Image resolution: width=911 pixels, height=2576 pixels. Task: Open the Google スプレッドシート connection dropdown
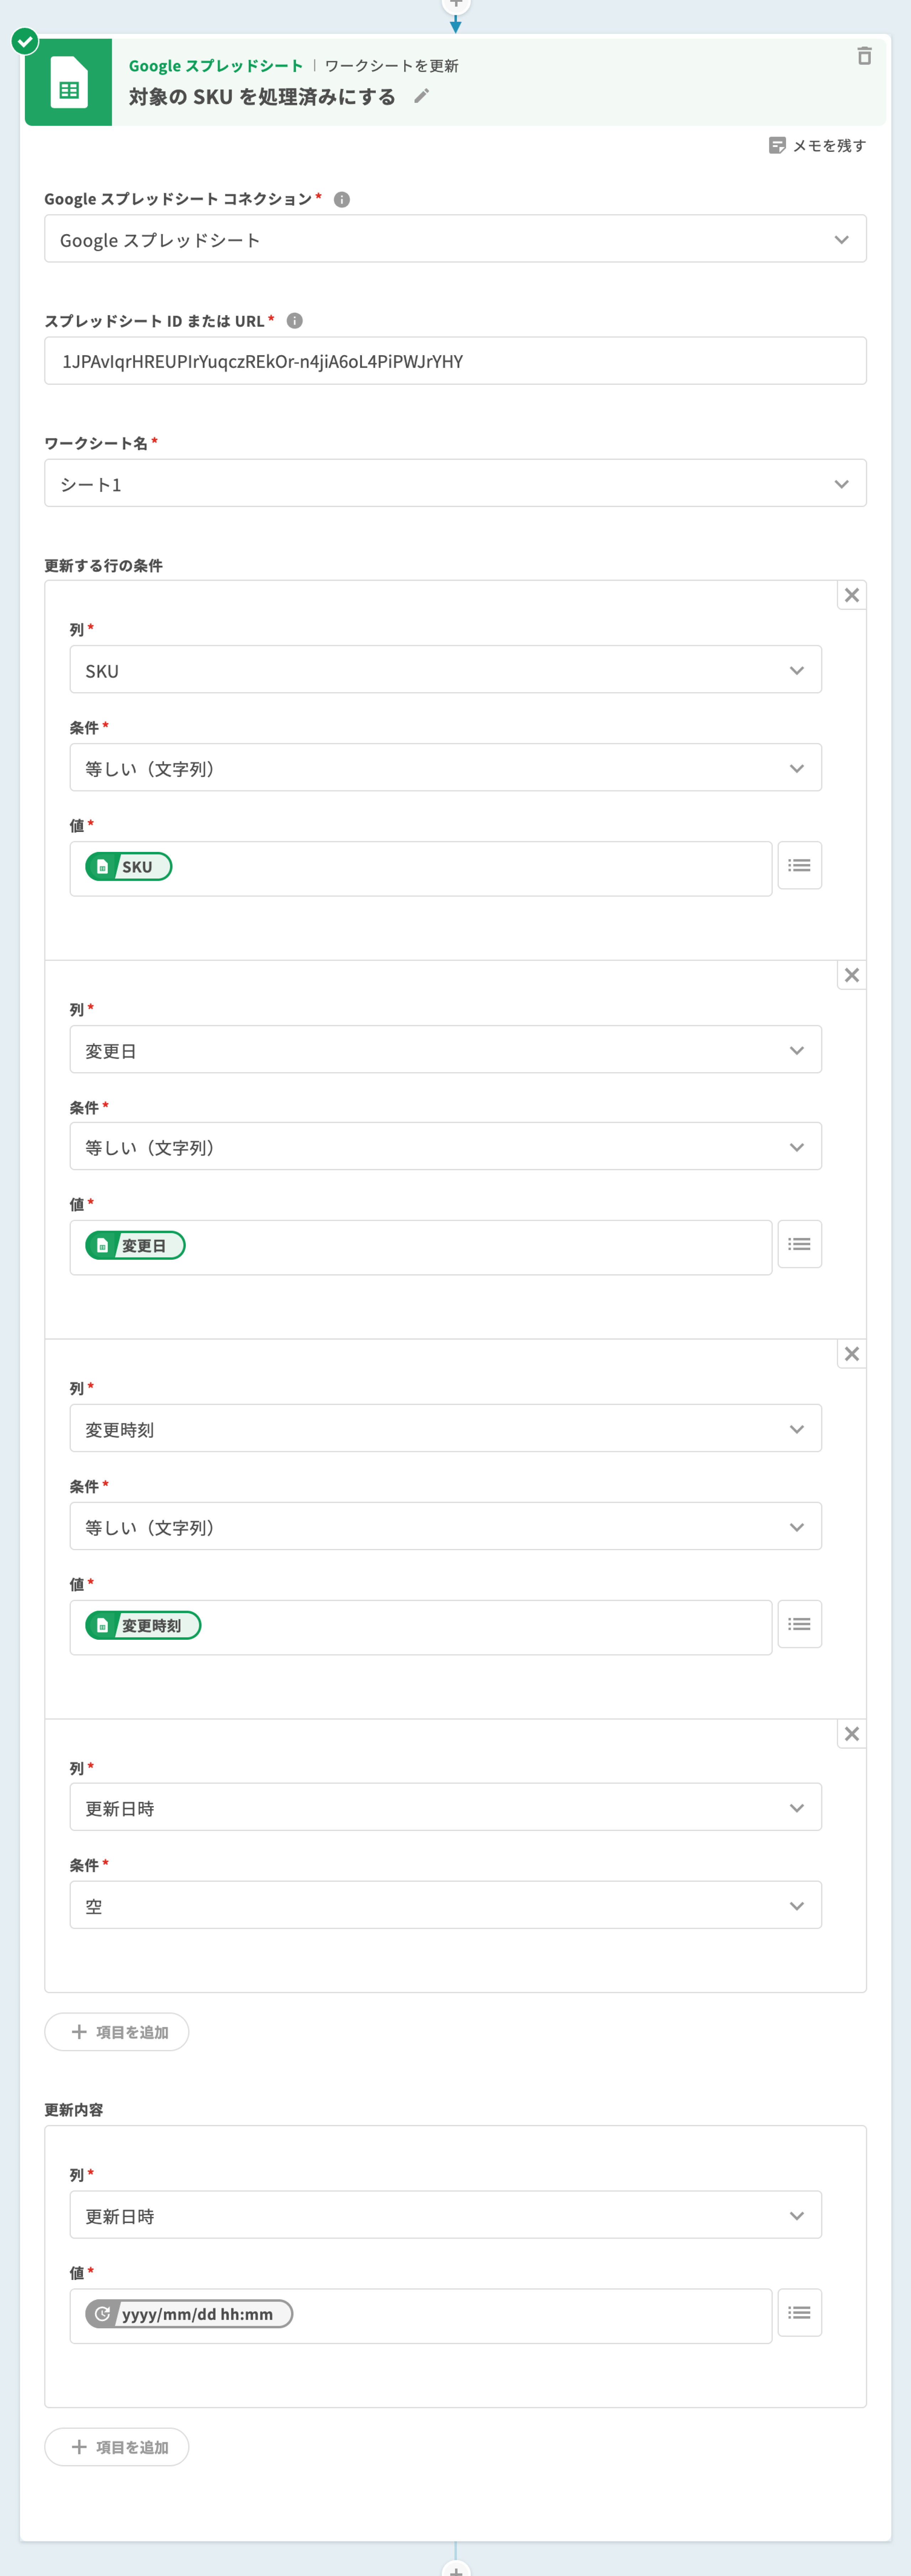[x=455, y=239]
